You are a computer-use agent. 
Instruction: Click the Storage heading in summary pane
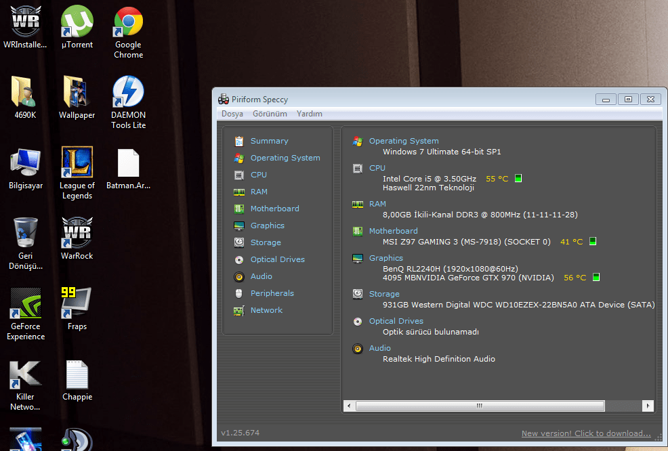pyautogui.click(x=384, y=294)
